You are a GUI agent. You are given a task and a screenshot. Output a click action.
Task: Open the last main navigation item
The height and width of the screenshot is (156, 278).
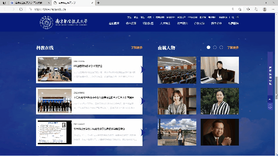233,23
